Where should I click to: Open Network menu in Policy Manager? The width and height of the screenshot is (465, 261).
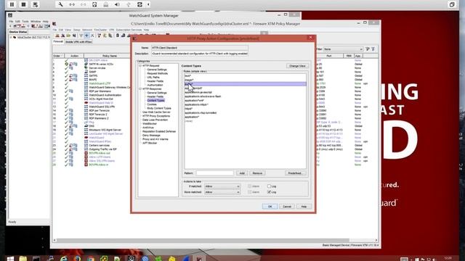(87, 30)
